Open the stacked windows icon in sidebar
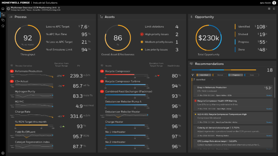This screenshot has height=156, width=278. tap(3, 20)
